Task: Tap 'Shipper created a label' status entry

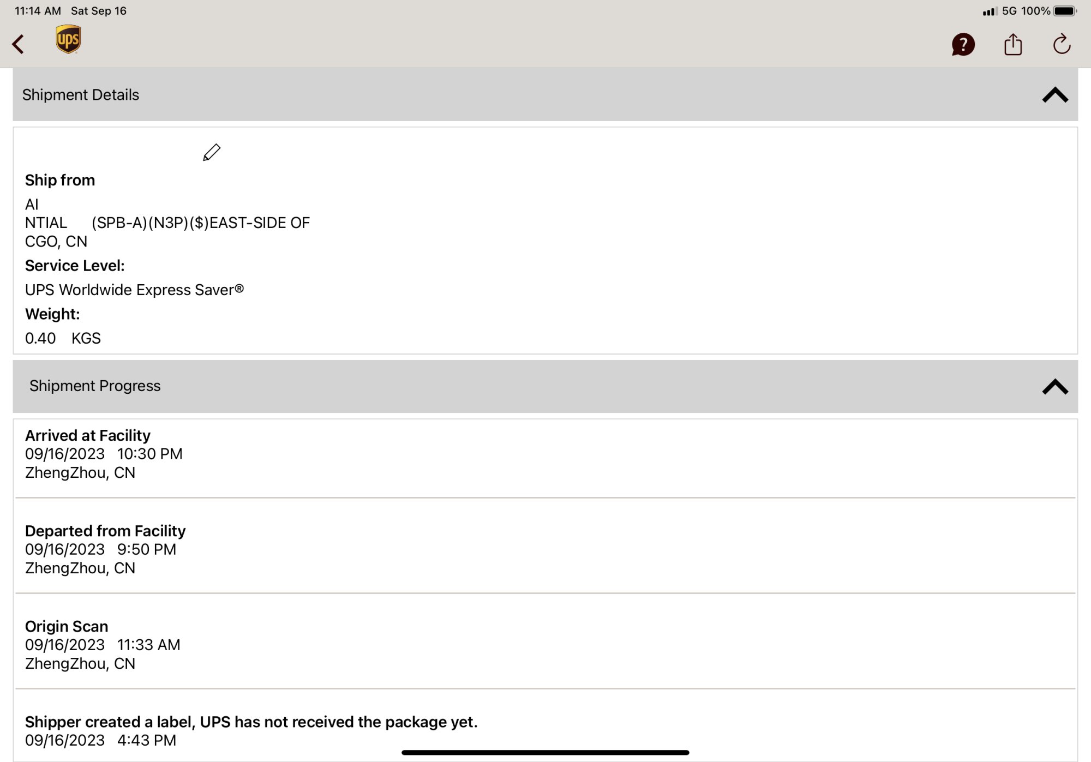Action: tap(251, 722)
